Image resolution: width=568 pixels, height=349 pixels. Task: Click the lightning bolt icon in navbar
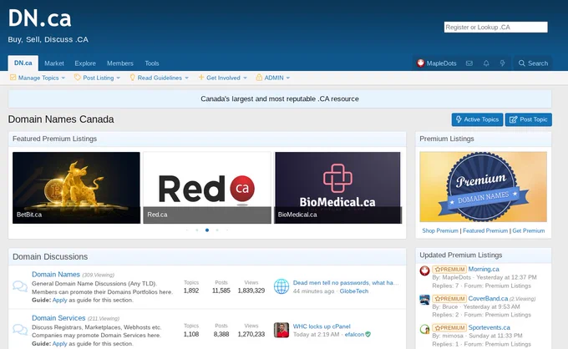click(x=503, y=63)
